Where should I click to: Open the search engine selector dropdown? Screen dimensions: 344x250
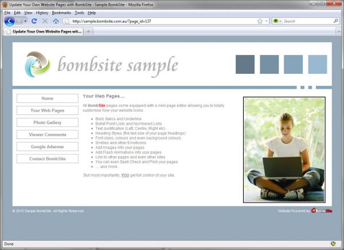(280, 21)
